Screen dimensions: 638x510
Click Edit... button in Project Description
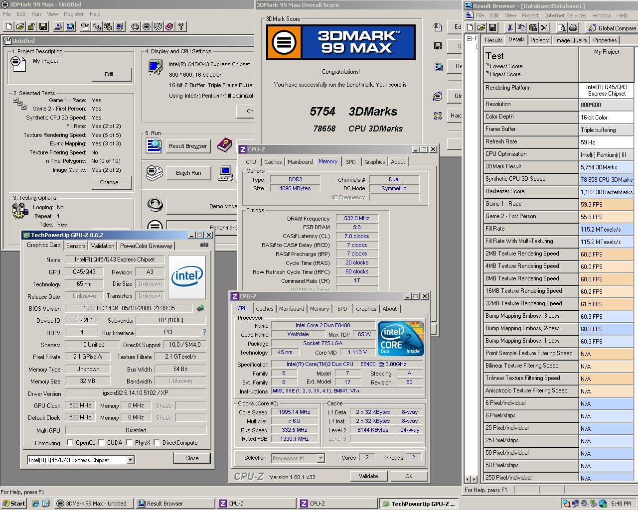[112, 74]
